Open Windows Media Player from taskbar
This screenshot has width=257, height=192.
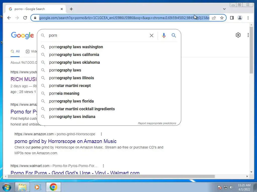(x=38, y=187)
